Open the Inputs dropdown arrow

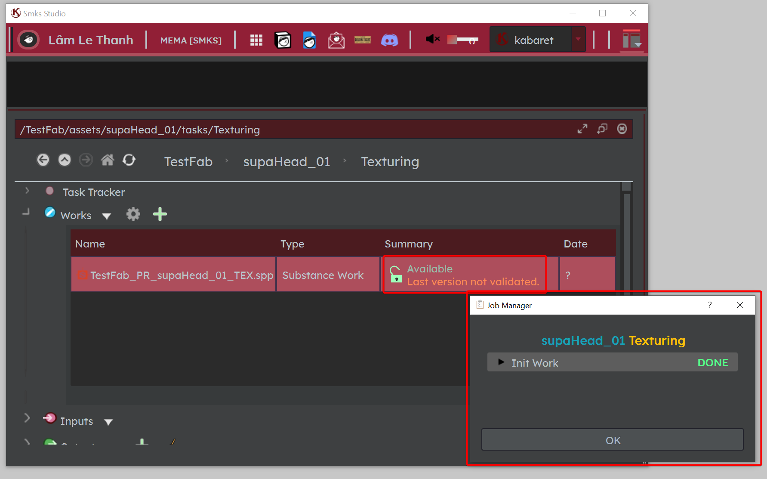tap(108, 422)
